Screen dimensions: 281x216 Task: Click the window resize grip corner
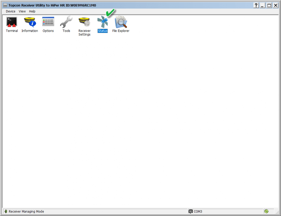click(277, 212)
